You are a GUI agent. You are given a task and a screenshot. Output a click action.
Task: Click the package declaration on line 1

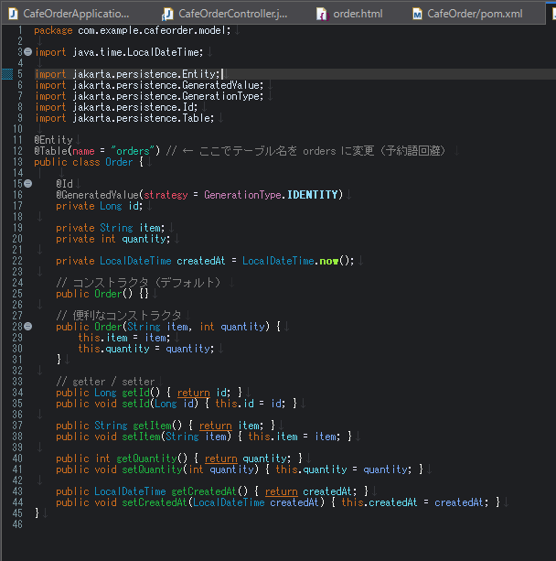(133, 30)
